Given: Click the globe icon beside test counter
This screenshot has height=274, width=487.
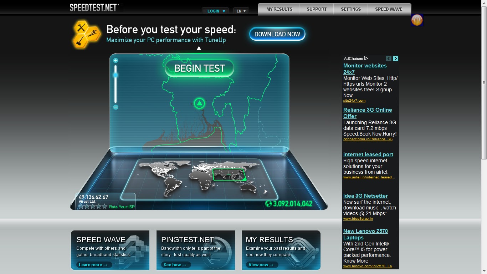Looking at the screenshot, I should (x=268, y=204).
